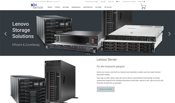Select the first carousel dot indicator

(x=86, y=54)
